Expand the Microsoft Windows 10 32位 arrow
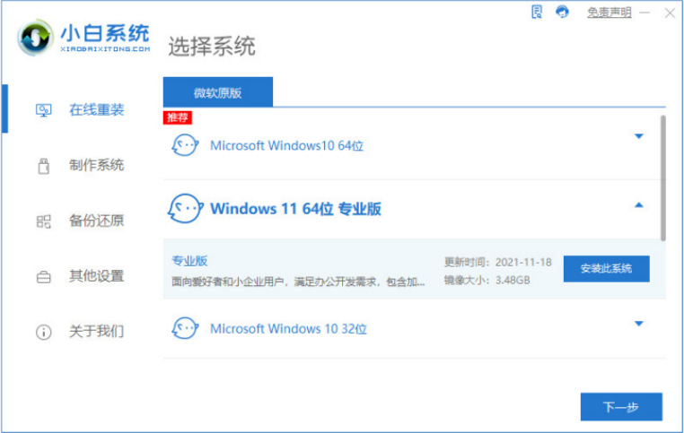684x433 pixels. (638, 324)
